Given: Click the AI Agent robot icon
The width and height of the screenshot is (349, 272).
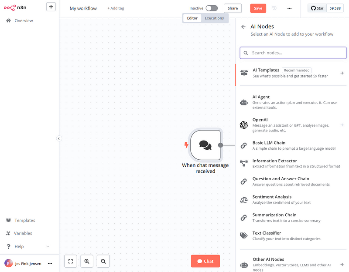Looking at the screenshot, I should click(x=244, y=102).
